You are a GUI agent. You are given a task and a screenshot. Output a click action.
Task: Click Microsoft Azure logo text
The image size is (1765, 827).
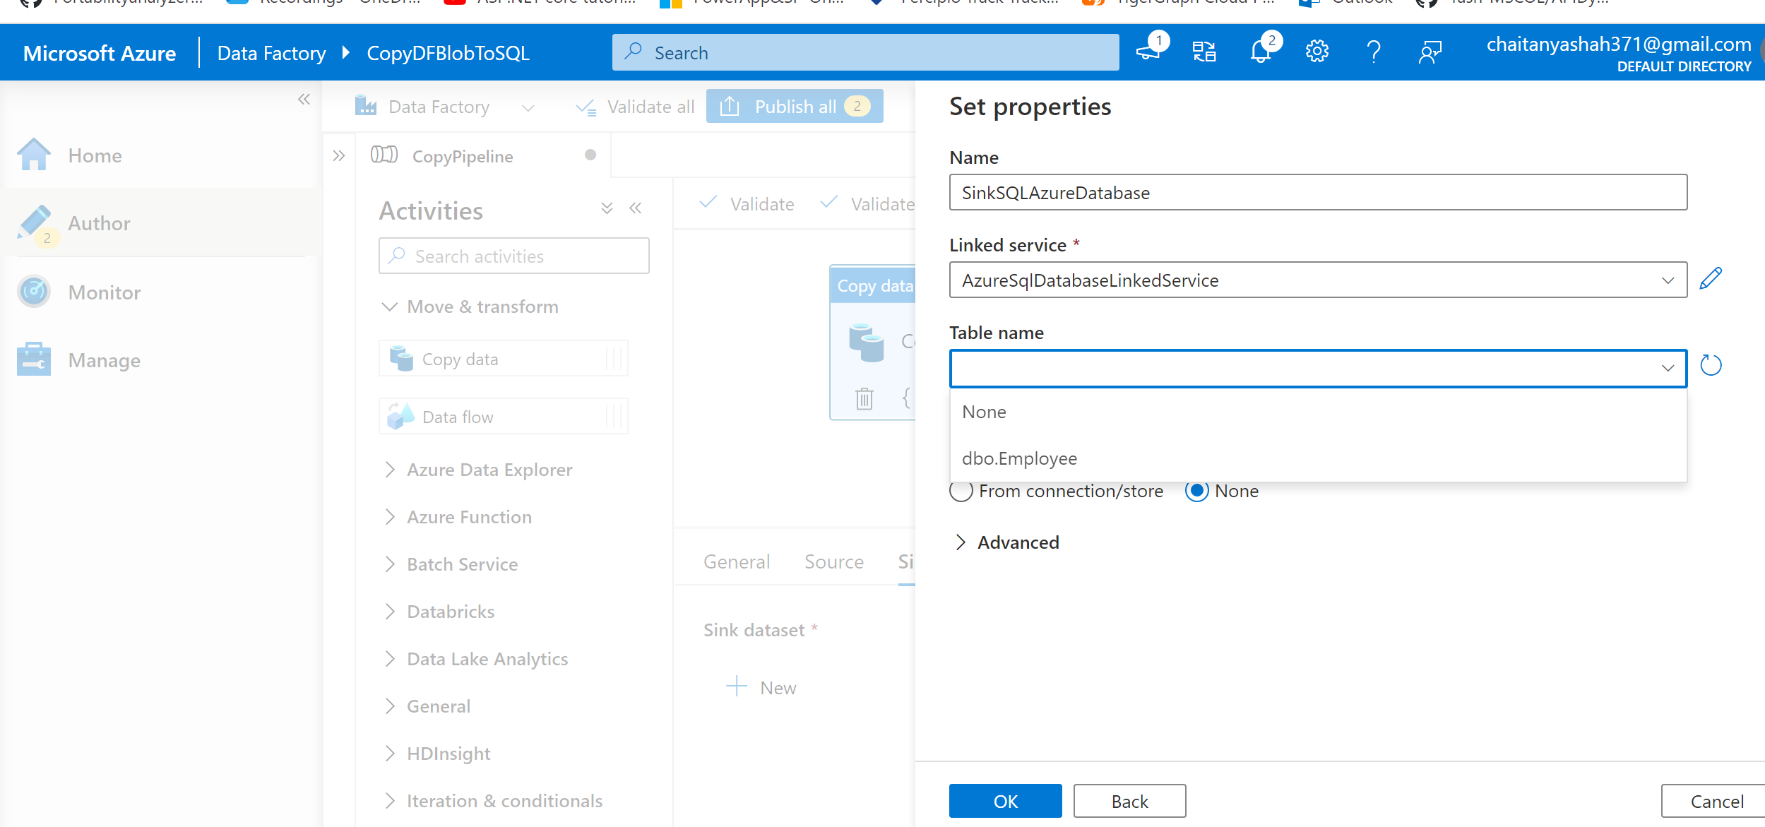(x=100, y=53)
